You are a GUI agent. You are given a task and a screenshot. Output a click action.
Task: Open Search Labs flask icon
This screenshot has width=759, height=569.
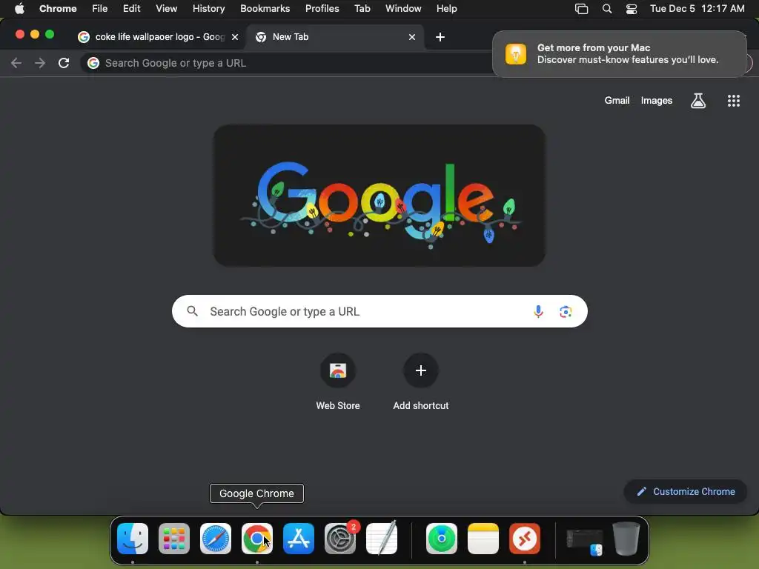point(697,101)
